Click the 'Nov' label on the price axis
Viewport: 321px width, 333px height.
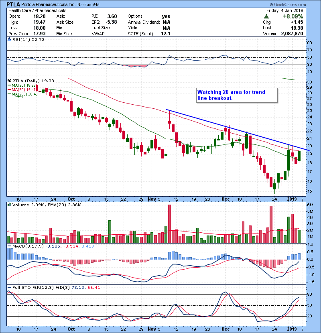pyautogui.click(x=152, y=199)
